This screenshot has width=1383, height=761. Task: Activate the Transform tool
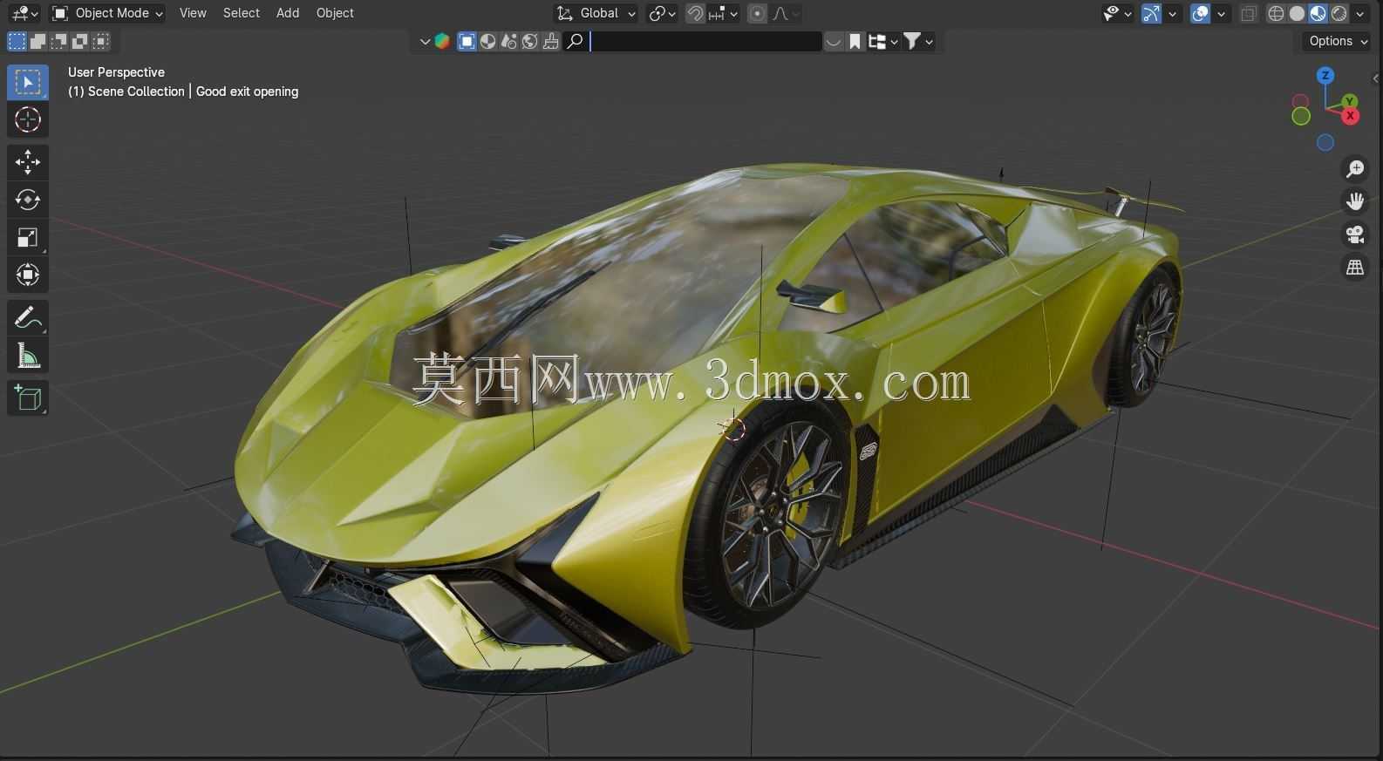pos(28,275)
